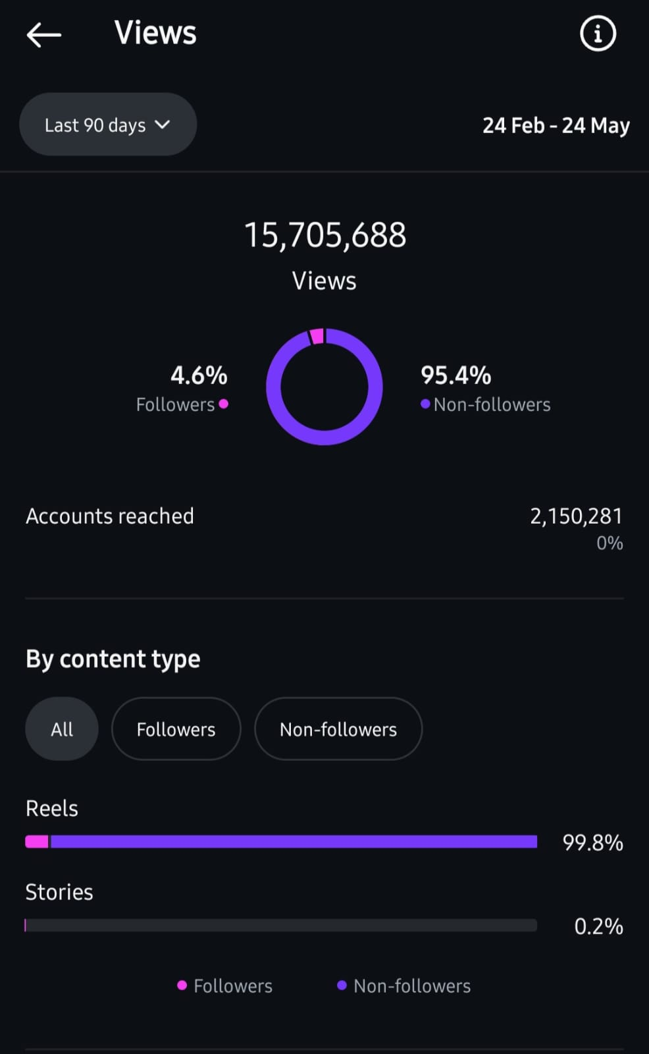Tap the 2,150,281 accounts reached value

[x=576, y=516]
